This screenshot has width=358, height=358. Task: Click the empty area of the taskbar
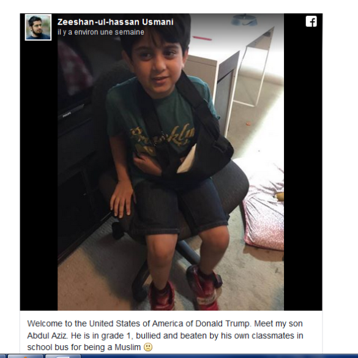coord(219,356)
